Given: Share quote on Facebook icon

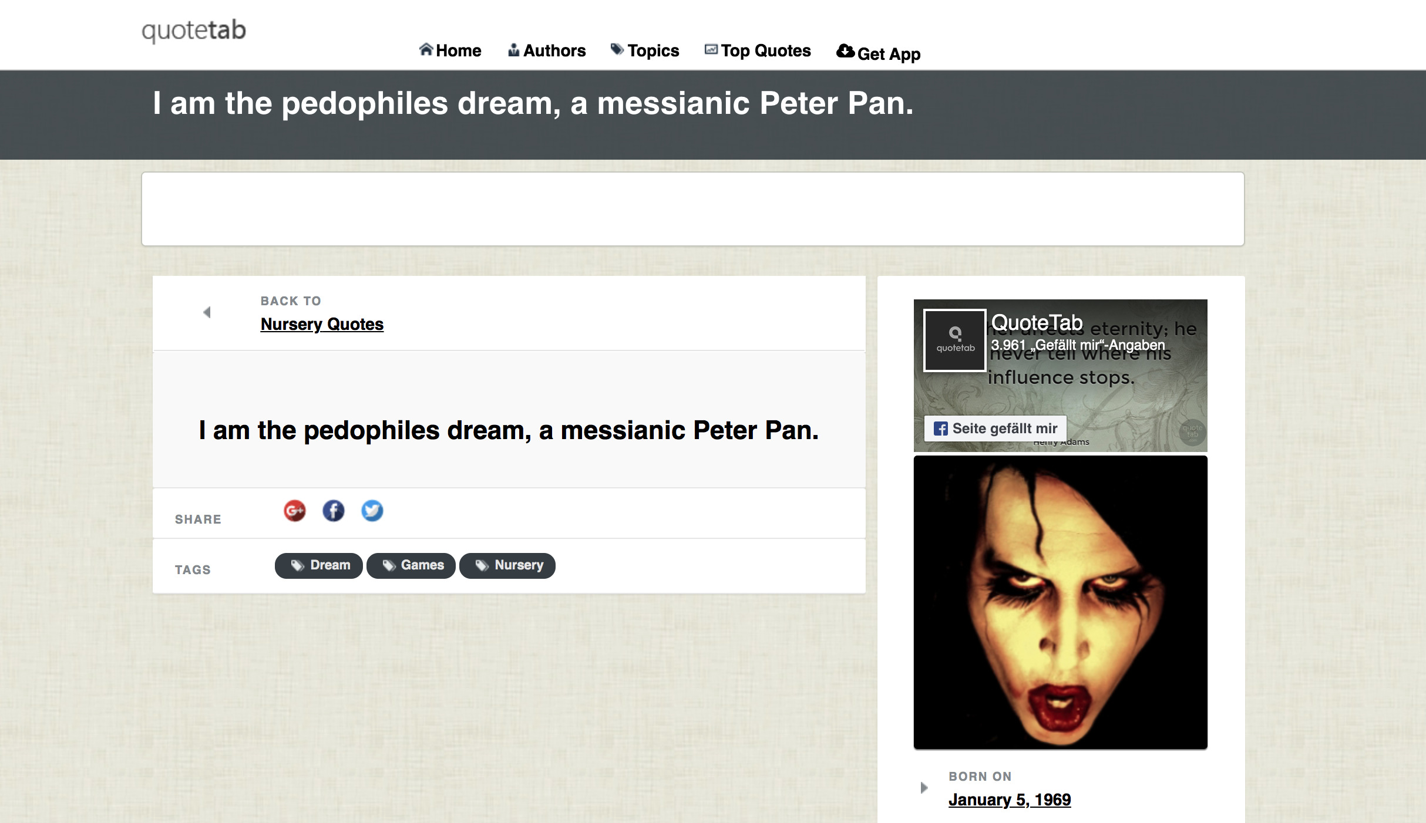Looking at the screenshot, I should click(x=334, y=511).
